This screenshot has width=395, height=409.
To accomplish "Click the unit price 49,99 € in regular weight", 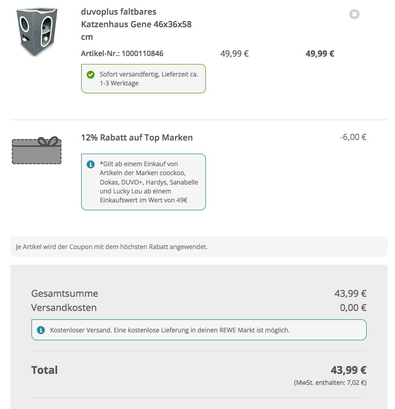I will 234,53.
